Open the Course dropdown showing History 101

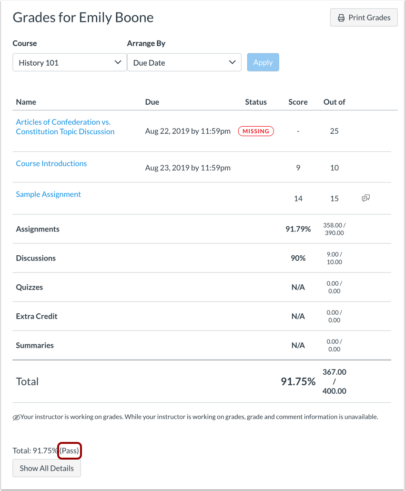click(x=70, y=62)
